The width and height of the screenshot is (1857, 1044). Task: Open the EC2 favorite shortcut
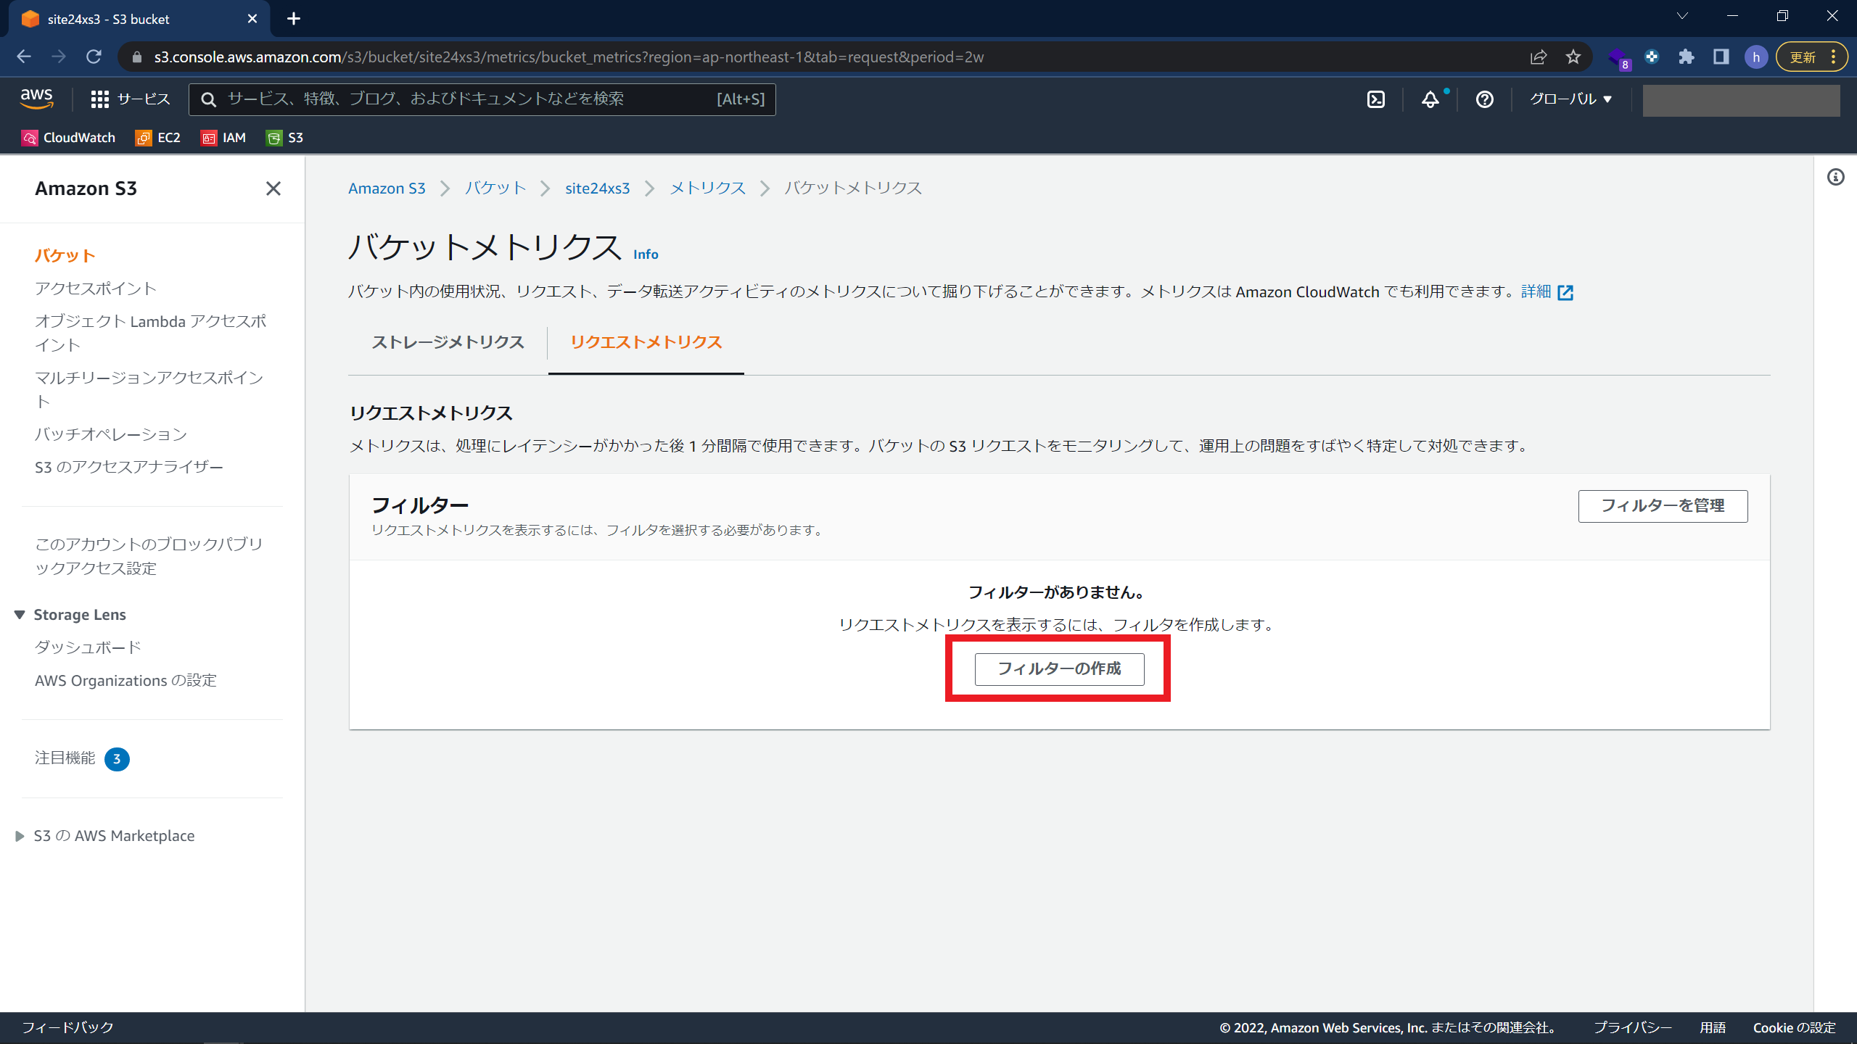pyautogui.click(x=157, y=138)
